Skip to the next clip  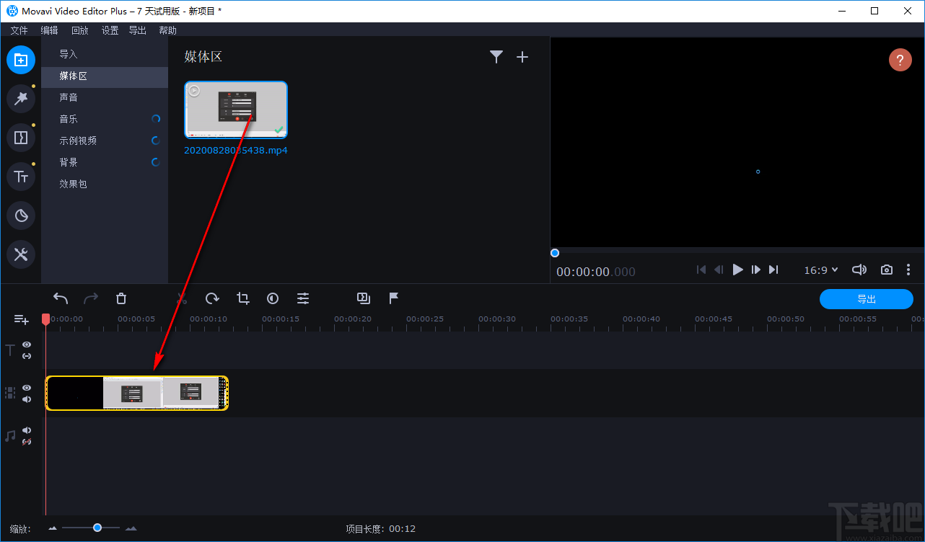point(773,270)
